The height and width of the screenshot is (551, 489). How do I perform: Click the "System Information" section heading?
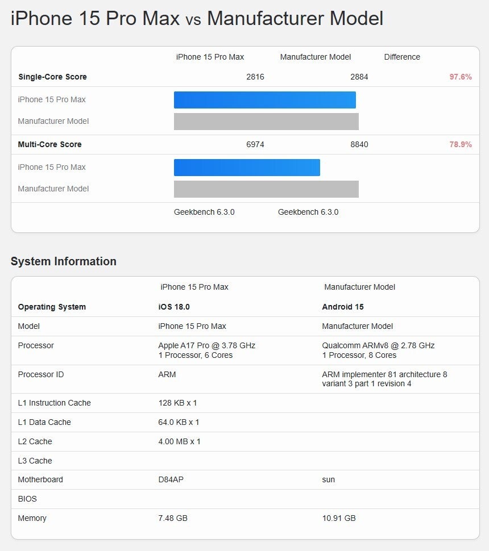[63, 261]
